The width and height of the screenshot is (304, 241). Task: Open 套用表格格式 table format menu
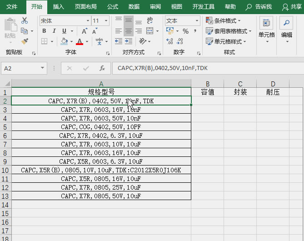pos(229,31)
